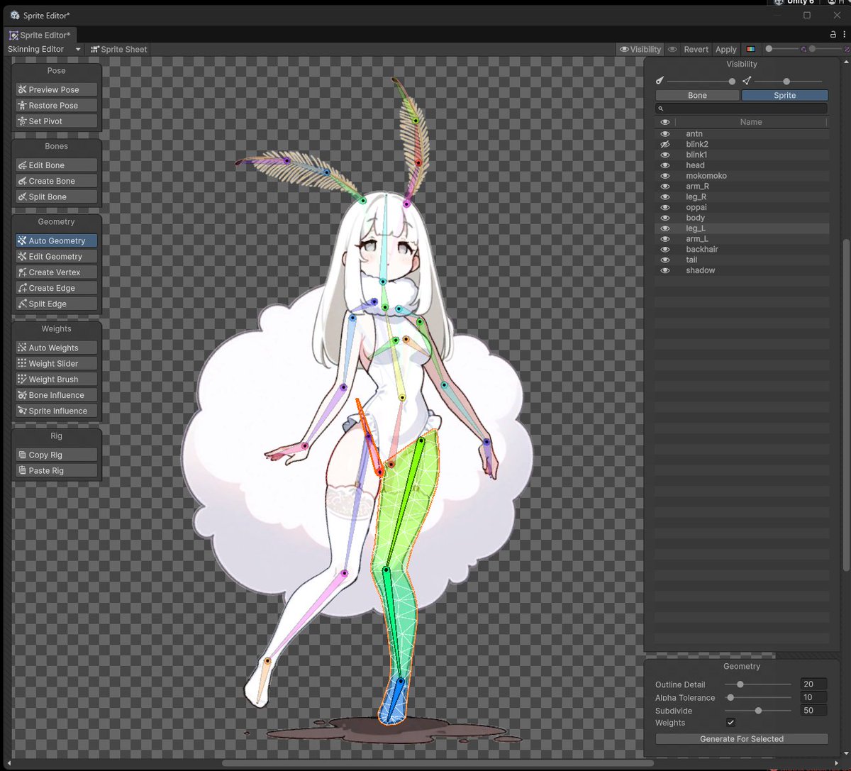Open the Weight Slider tool
Image resolution: width=851 pixels, height=771 pixels.
pos(57,363)
